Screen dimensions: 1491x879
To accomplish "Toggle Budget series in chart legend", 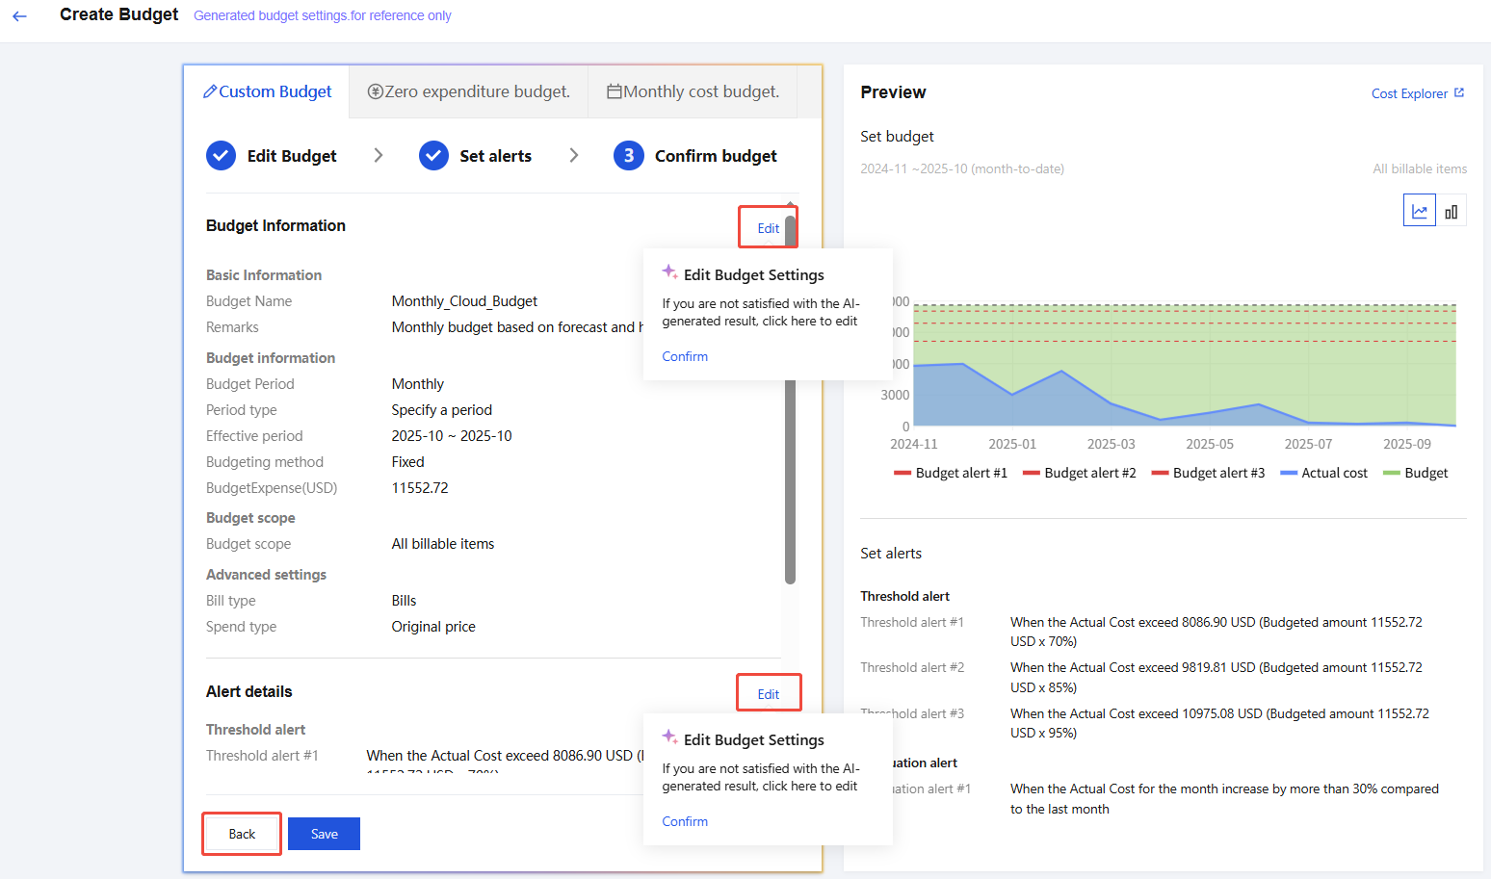I will pyautogui.click(x=1415, y=473).
